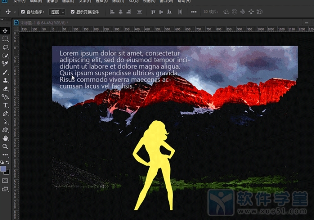314x220 pixels.
Task: Open the 图层(L) menu
Action: tap(68, 1)
